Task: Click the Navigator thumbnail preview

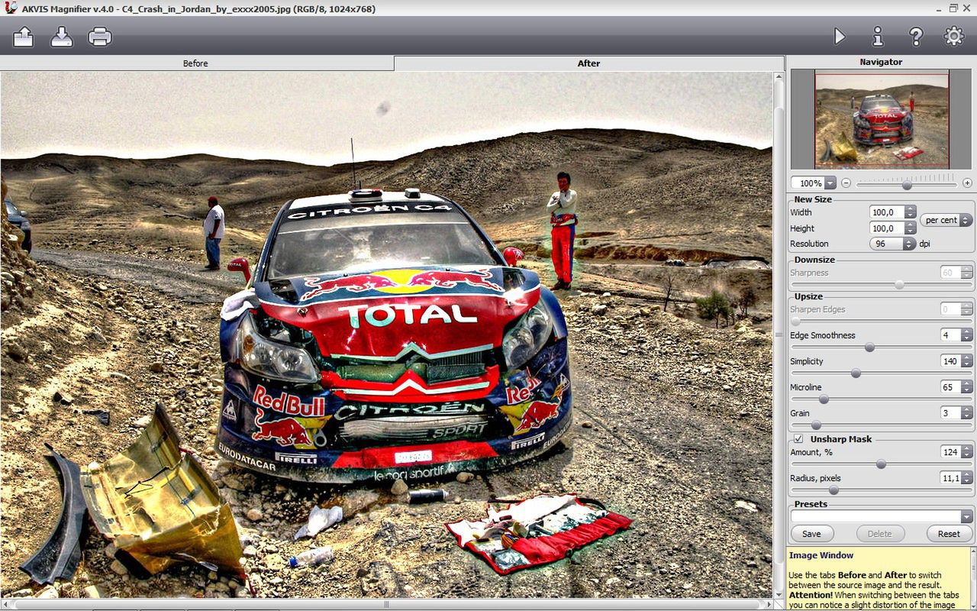Action: tap(882, 120)
